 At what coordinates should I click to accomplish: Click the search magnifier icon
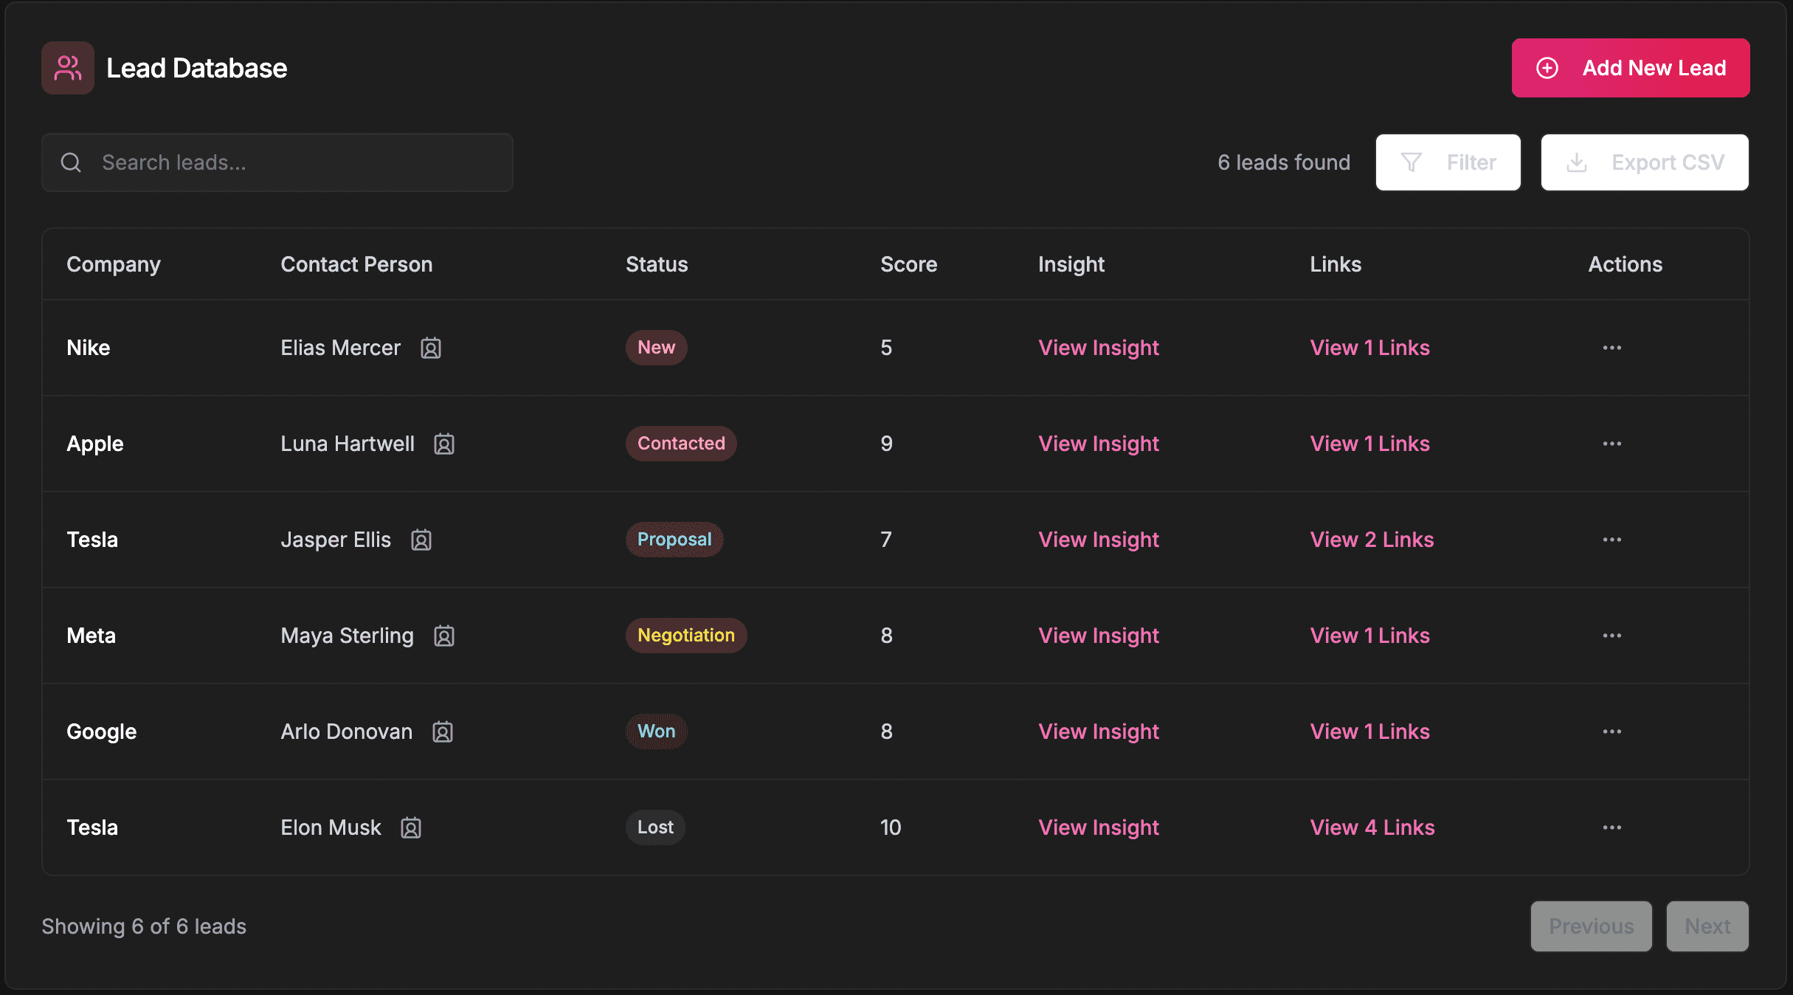click(71, 162)
